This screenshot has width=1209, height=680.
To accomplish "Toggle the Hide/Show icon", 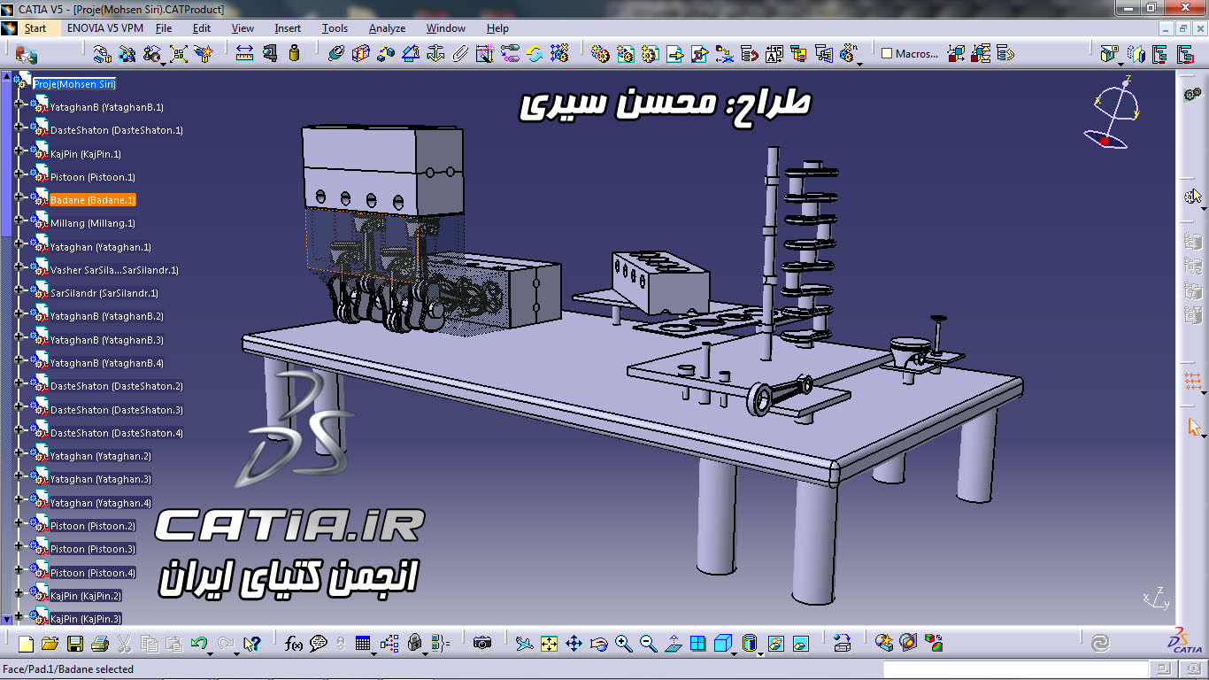I will (x=776, y=644).
